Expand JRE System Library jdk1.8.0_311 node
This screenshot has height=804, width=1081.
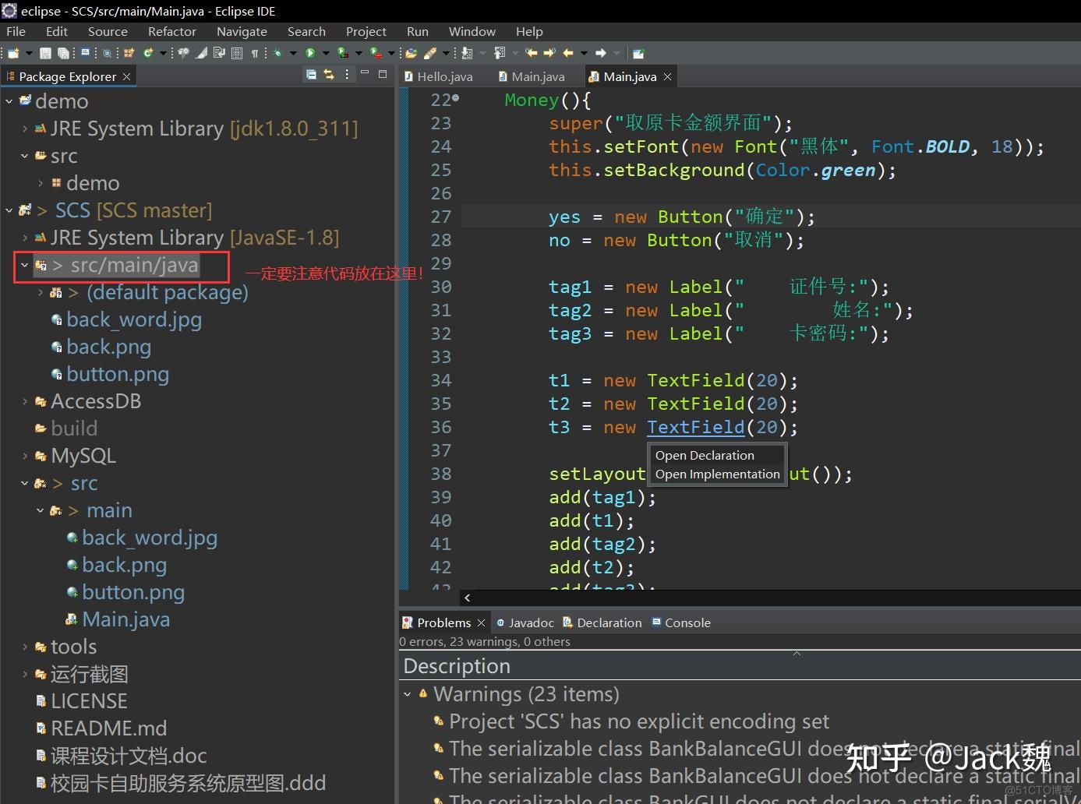(x=24, y=129)
